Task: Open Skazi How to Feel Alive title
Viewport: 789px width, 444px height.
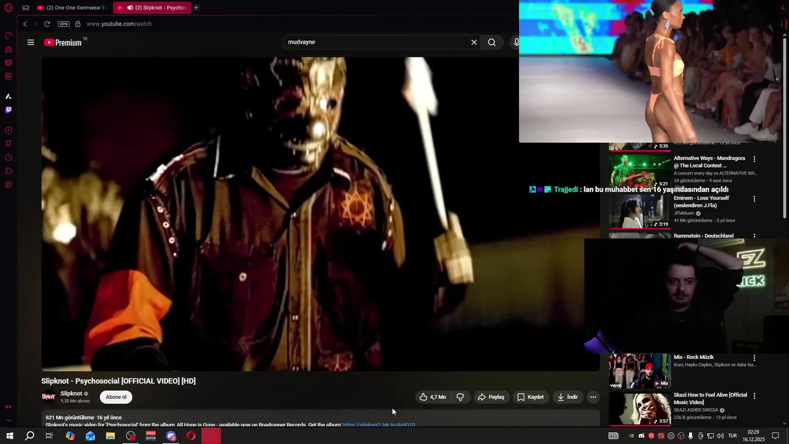Action: 710,398
